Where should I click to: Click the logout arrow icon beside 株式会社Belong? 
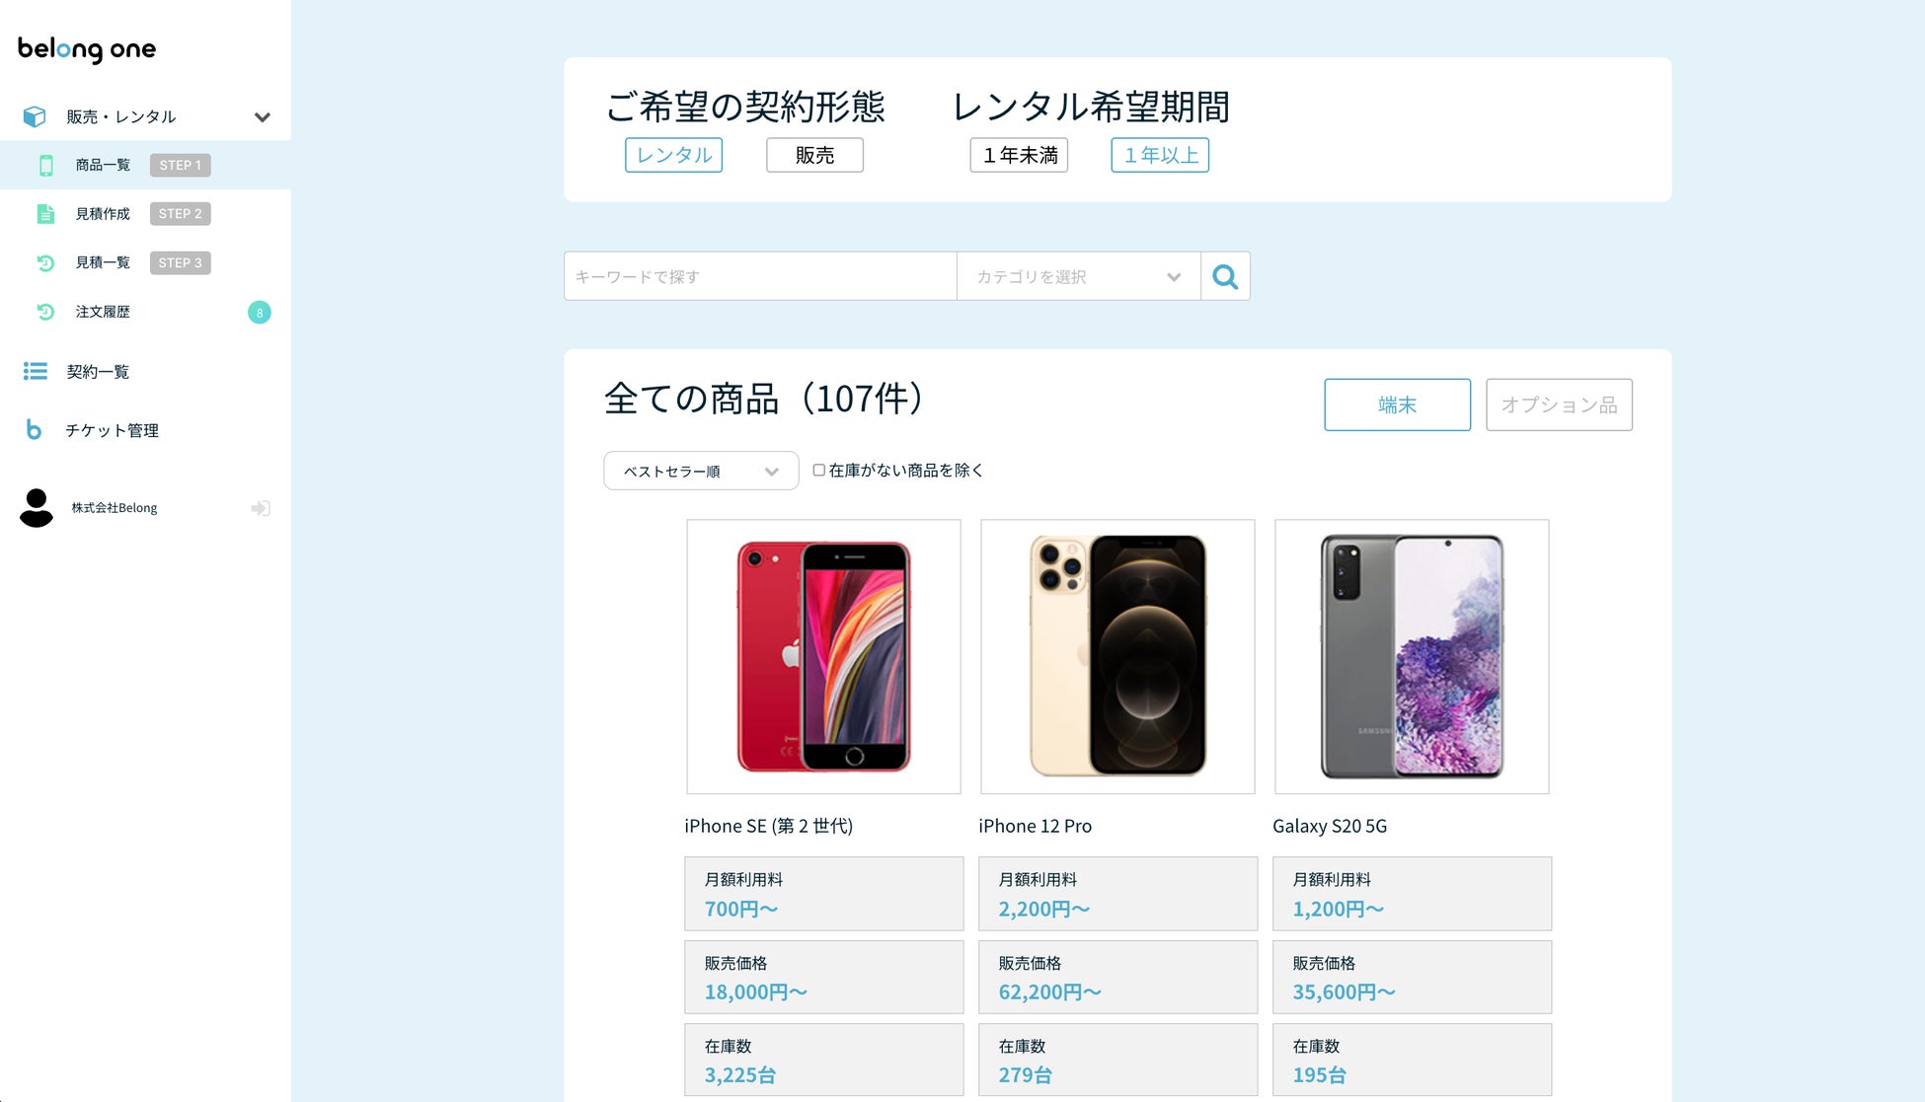click(x=261, y=508)
